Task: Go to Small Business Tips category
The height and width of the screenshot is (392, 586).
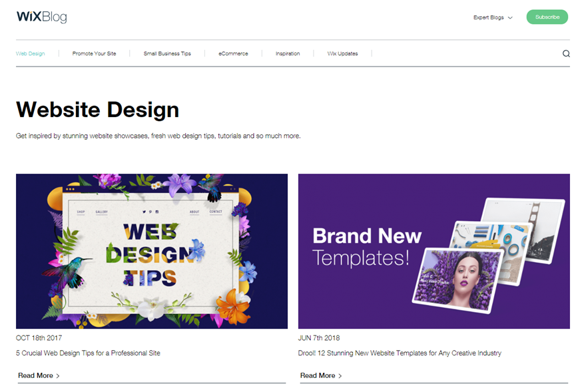Action: (167, 53)
